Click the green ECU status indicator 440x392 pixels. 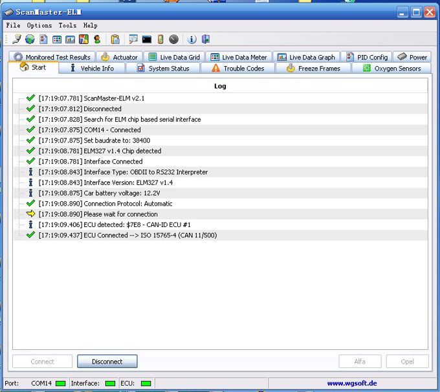coord(146,384)
